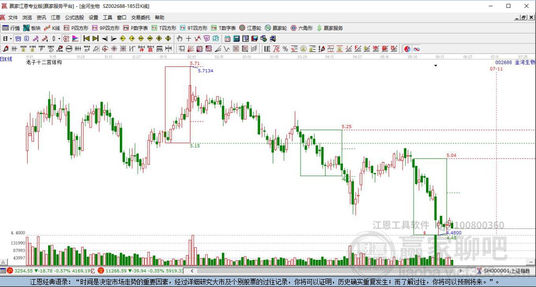Image resolution: width=536 pixels, height=287 pixels.
Task: Click the 07-11 date marker
Action: click(496, 68)
